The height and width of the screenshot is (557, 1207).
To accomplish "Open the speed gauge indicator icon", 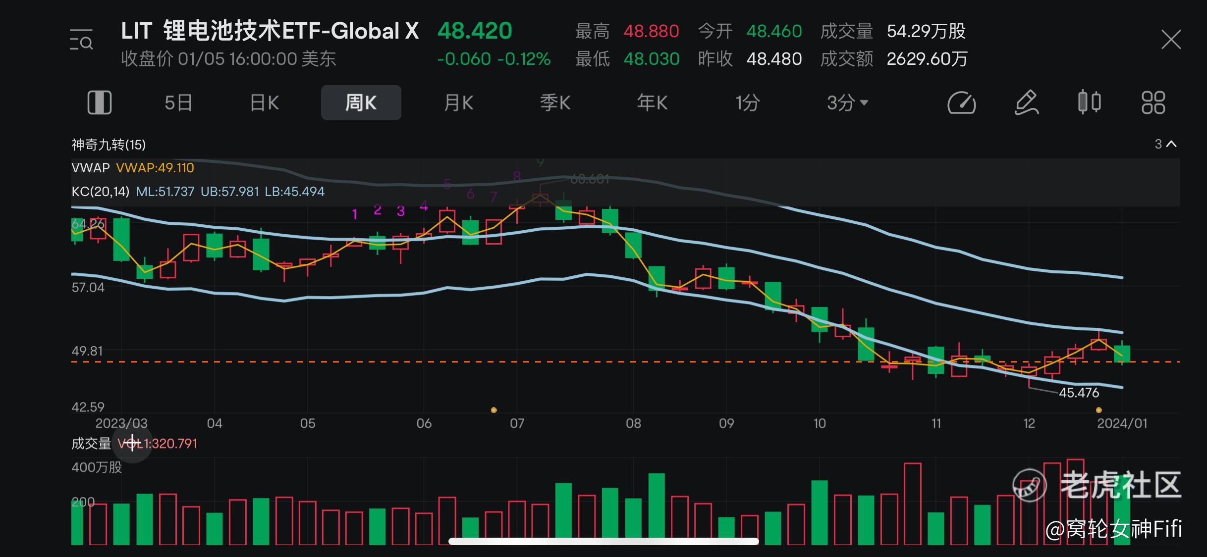I will 961,103.
